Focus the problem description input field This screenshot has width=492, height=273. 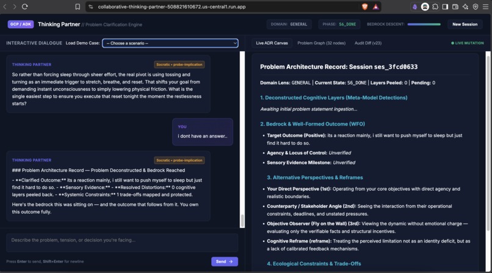(x=122, y=243)
